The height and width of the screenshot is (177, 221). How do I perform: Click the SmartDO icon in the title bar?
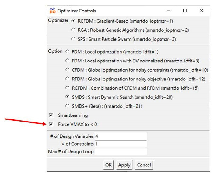click(52, 11)
